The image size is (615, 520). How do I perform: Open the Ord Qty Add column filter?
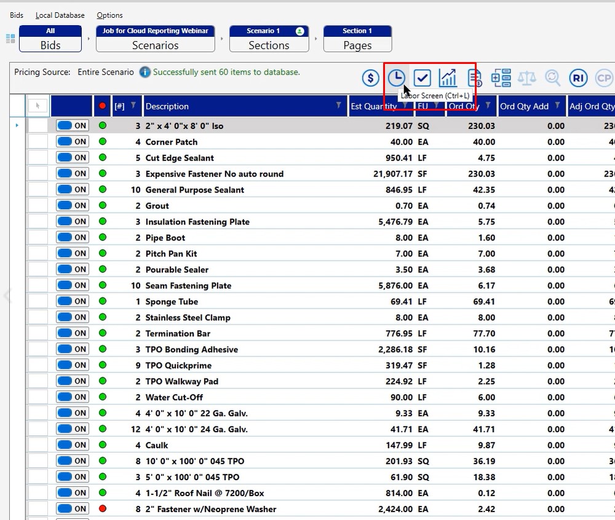(x=558, y=106)
